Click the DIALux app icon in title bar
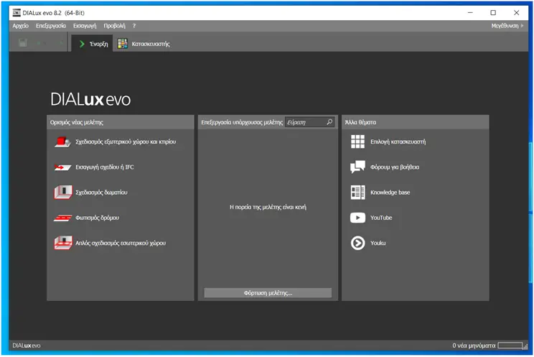The width and height of the screenshot is (534, 357). pos(17,13)
